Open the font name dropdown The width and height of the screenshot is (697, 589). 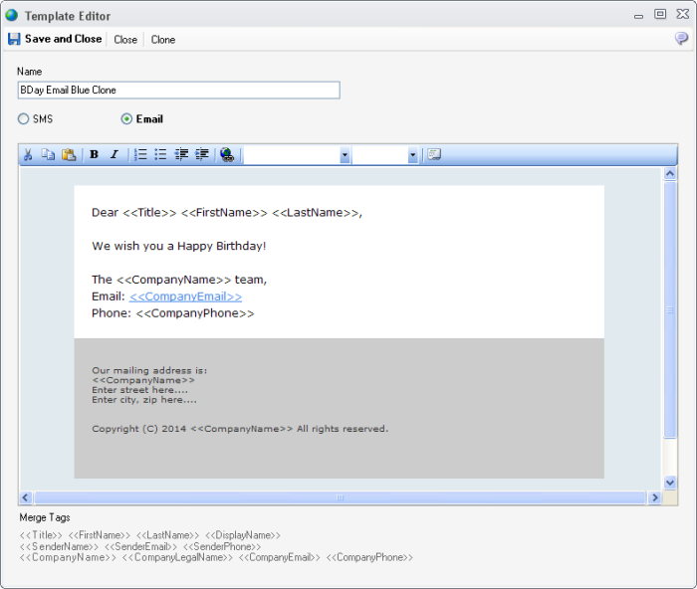tap(345, 155)
